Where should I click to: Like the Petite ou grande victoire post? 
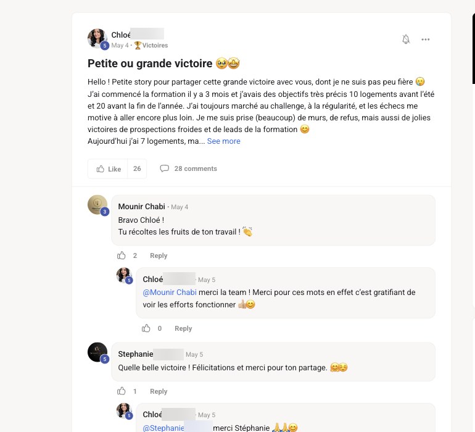(x=108, y=169)
